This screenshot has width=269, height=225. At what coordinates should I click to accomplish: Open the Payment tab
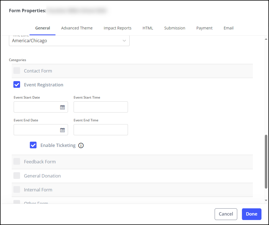[204, 28]
